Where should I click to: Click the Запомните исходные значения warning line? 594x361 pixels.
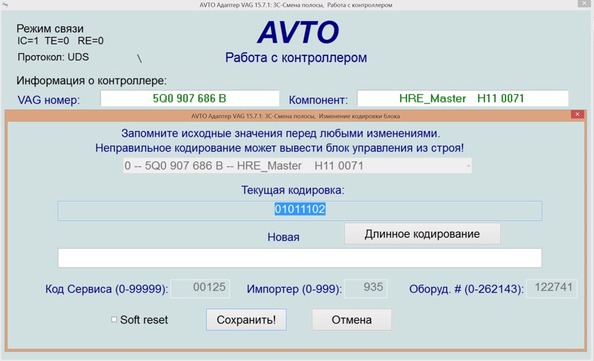[281, 133]
